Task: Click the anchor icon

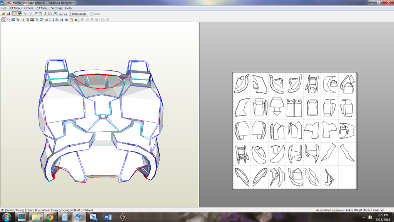Action: [x=45, y=13]
